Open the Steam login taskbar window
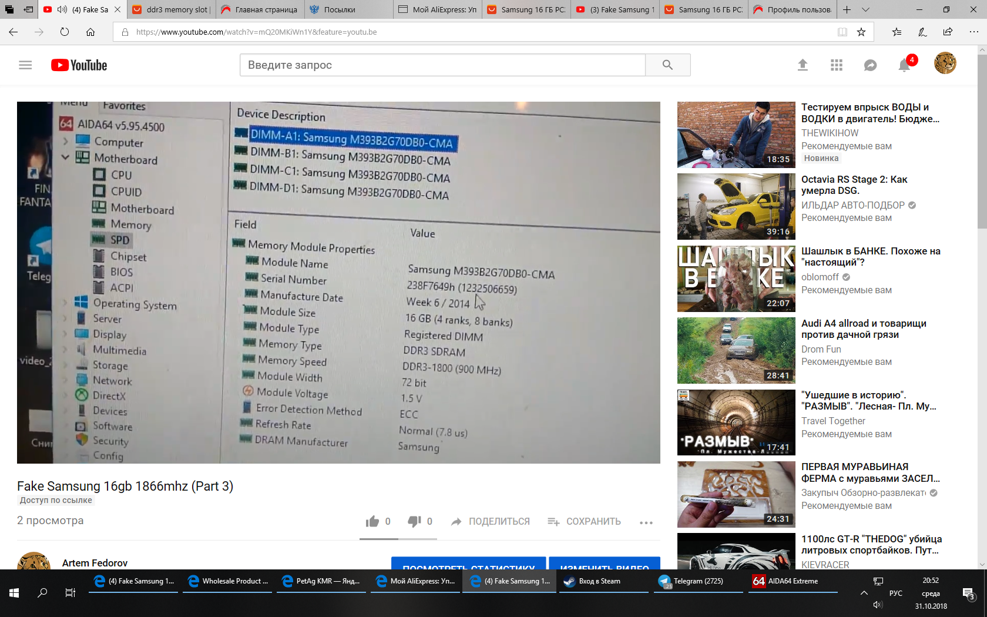The height and width of the screenshot is (617, 987). pos(605,581)
